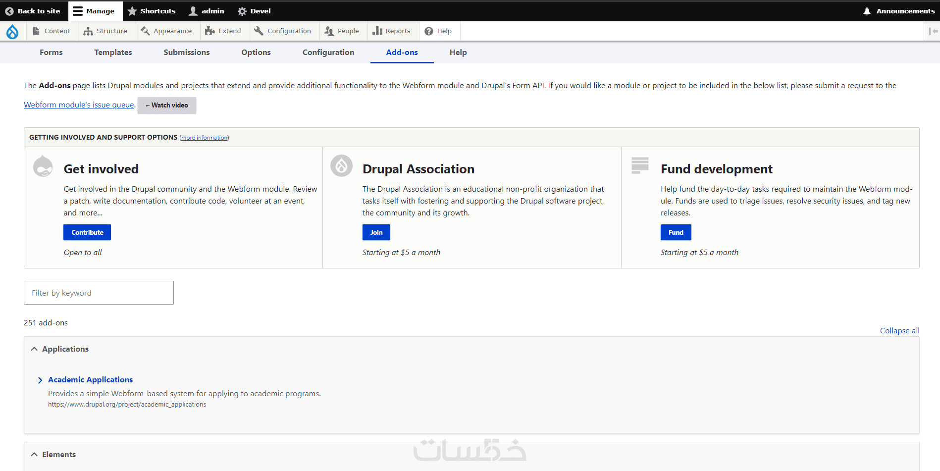
Task: Click the Join button
Action: point(376,232)
